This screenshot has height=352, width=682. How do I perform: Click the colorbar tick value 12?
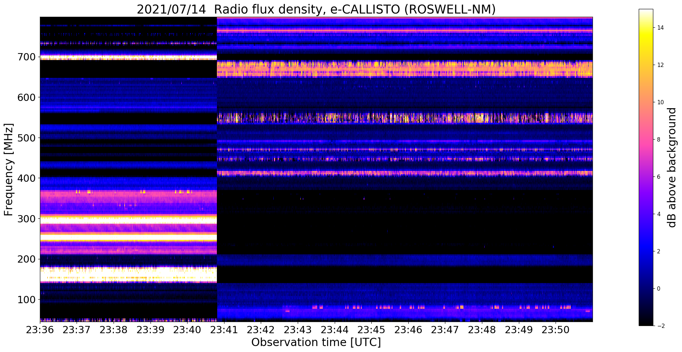coord(661,65)
